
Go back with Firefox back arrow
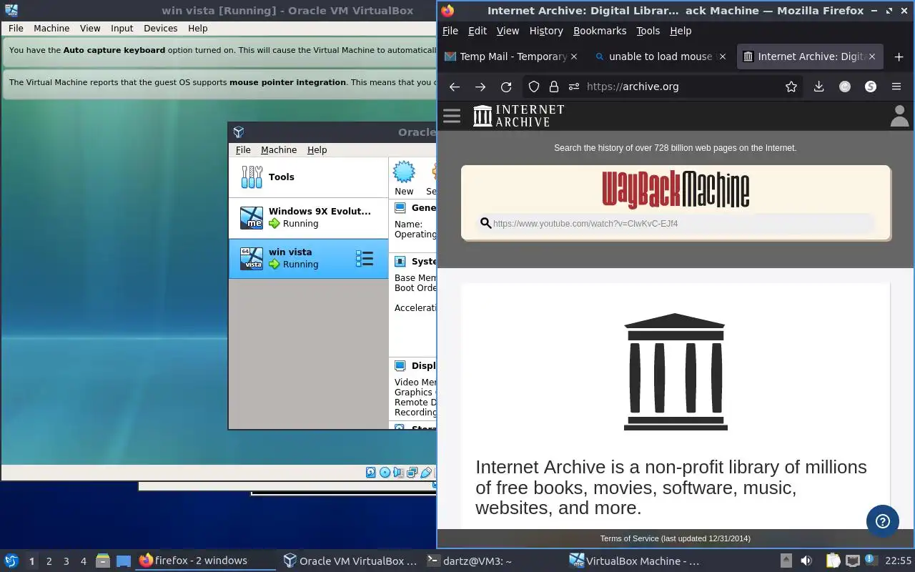[x=455, y=87]
